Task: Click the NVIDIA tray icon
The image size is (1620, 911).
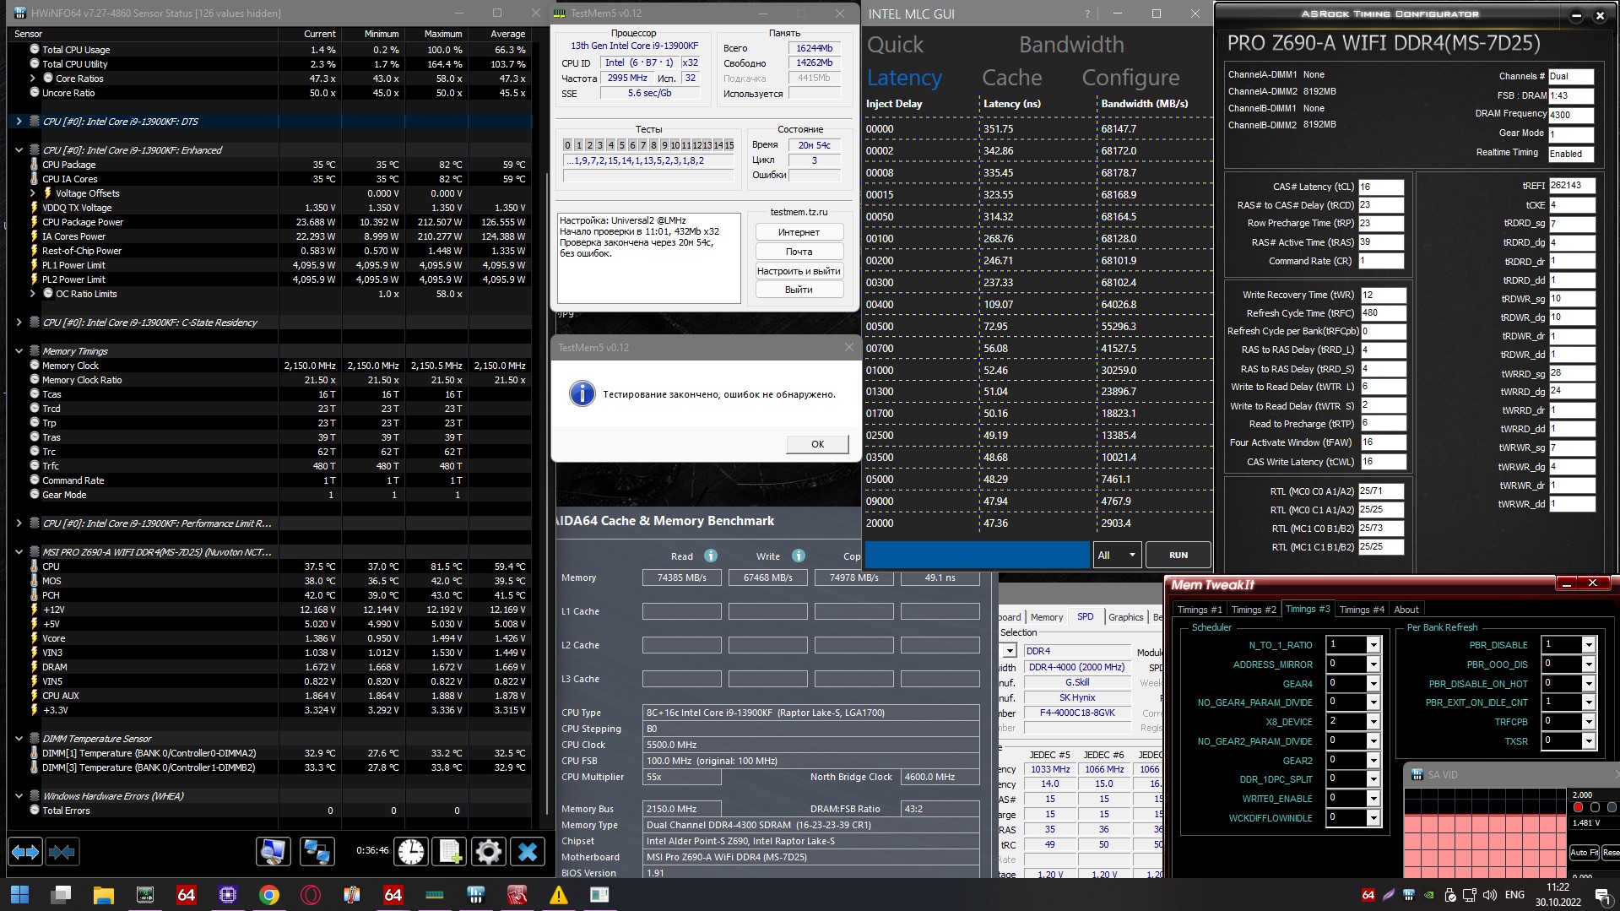Action: click(x=1428, y=895)
